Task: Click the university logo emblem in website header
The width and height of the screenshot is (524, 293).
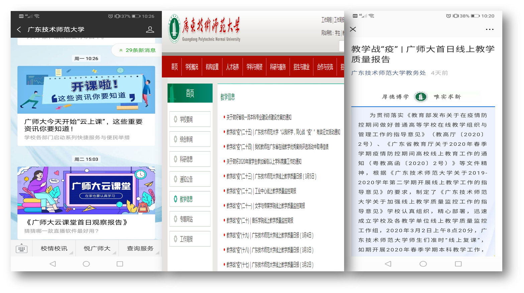Action: coord(174,29)
